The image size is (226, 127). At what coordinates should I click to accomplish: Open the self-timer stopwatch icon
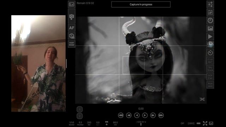[x=210, y=53]
